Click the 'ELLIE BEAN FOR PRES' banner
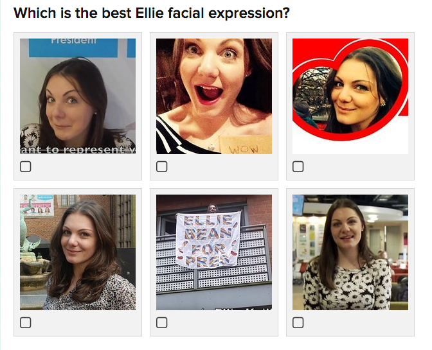Image resolution: width=432 pixels, height=350 pixels. 208,241
